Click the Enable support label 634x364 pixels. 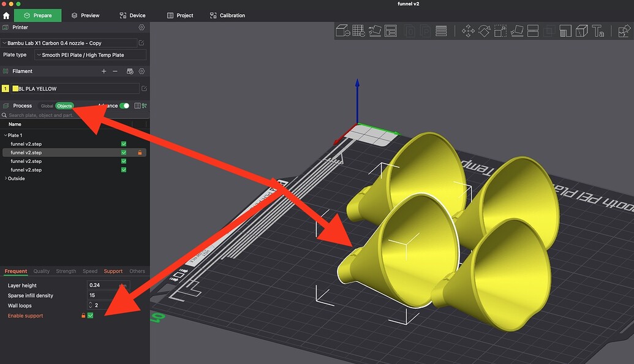tap(25, 316)
